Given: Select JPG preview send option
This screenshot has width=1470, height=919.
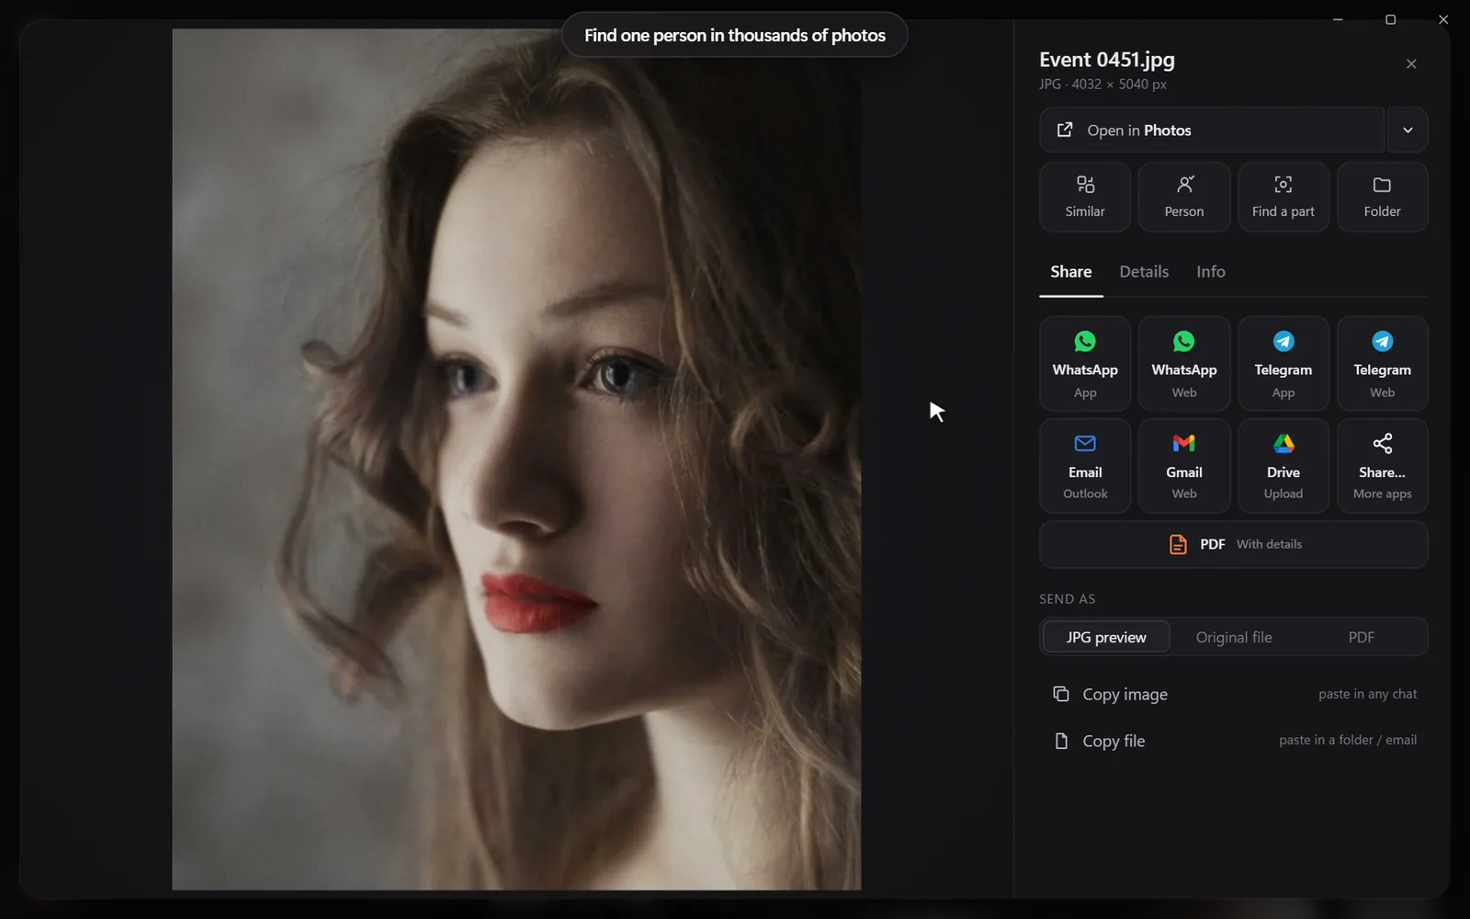Looking at the screenshot, I should [x=1106, y=637].
